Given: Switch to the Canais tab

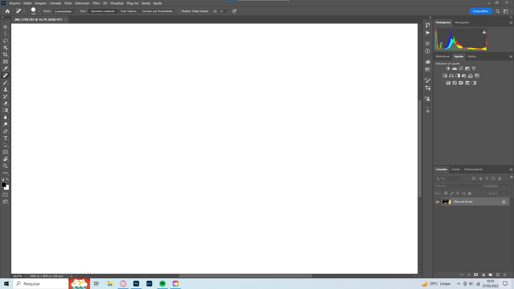Looking at the screenshot, I should click(455, 169).
